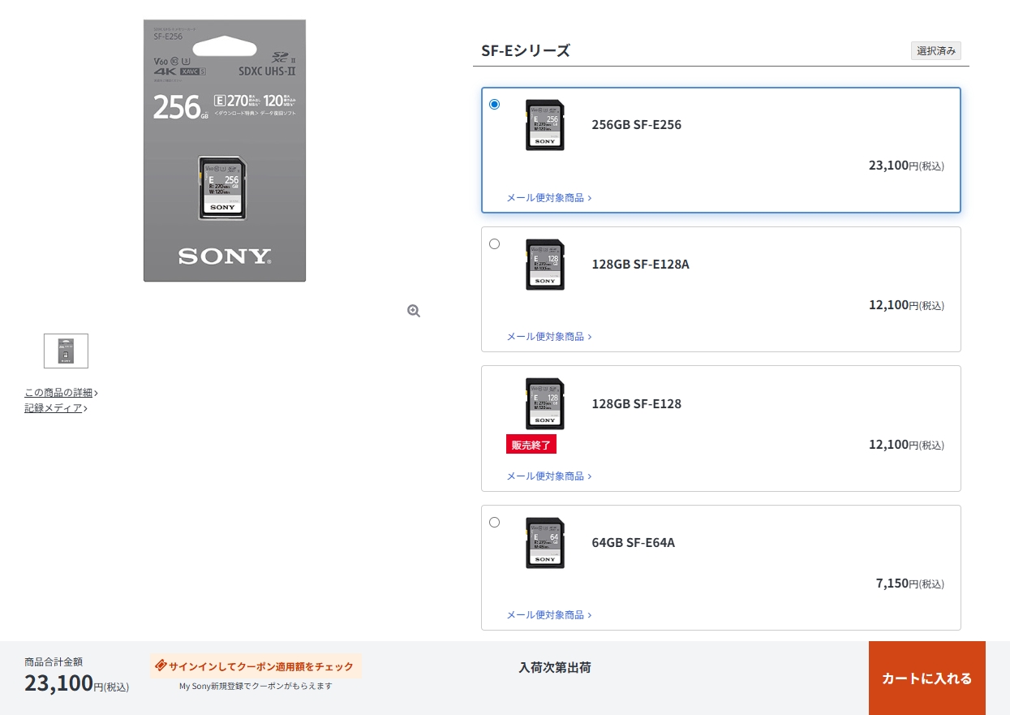The width and height of the screenshot is (1010, 715).
Task: Select the small product thumbnail image
Action: point(66,351)
